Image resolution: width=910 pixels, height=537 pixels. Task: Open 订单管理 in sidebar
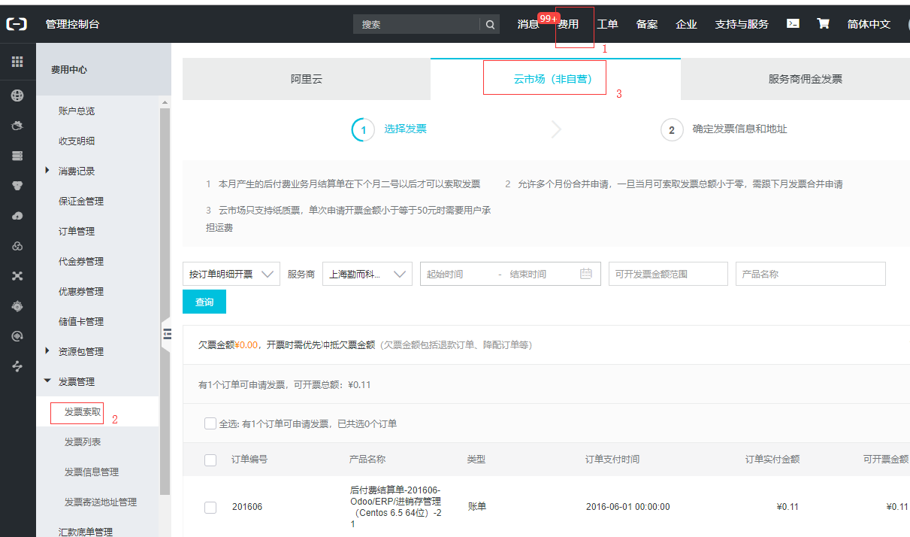[77, 231]
